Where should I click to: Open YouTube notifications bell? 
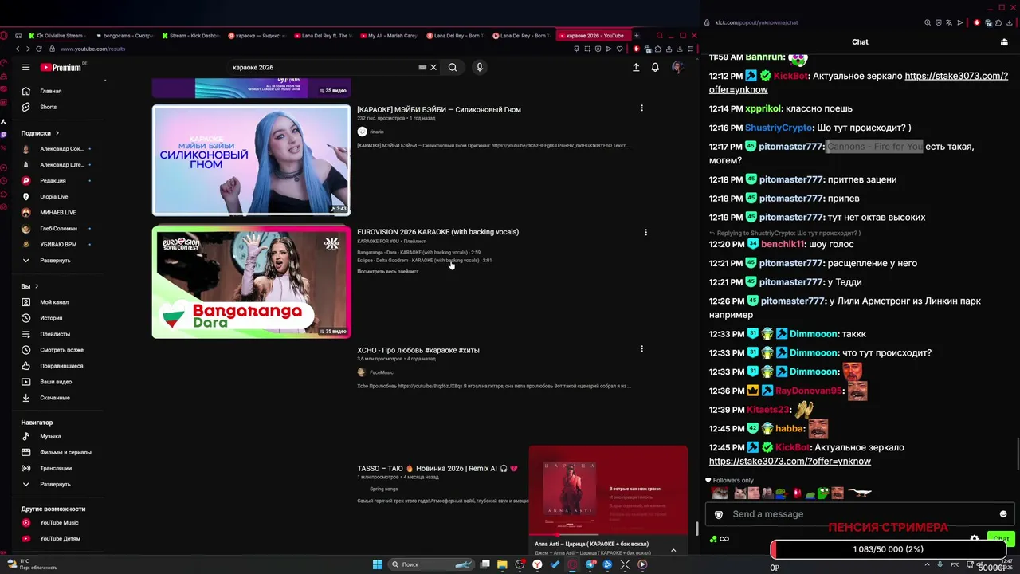click(x=655, y=68)
